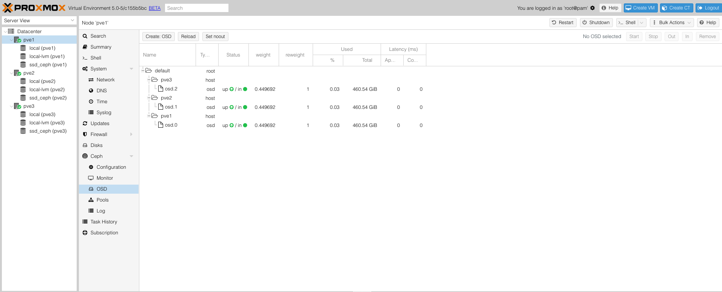This screenshot has width=722, height=292.
Task: Click the Ceph logo icon
Action: 85,156
